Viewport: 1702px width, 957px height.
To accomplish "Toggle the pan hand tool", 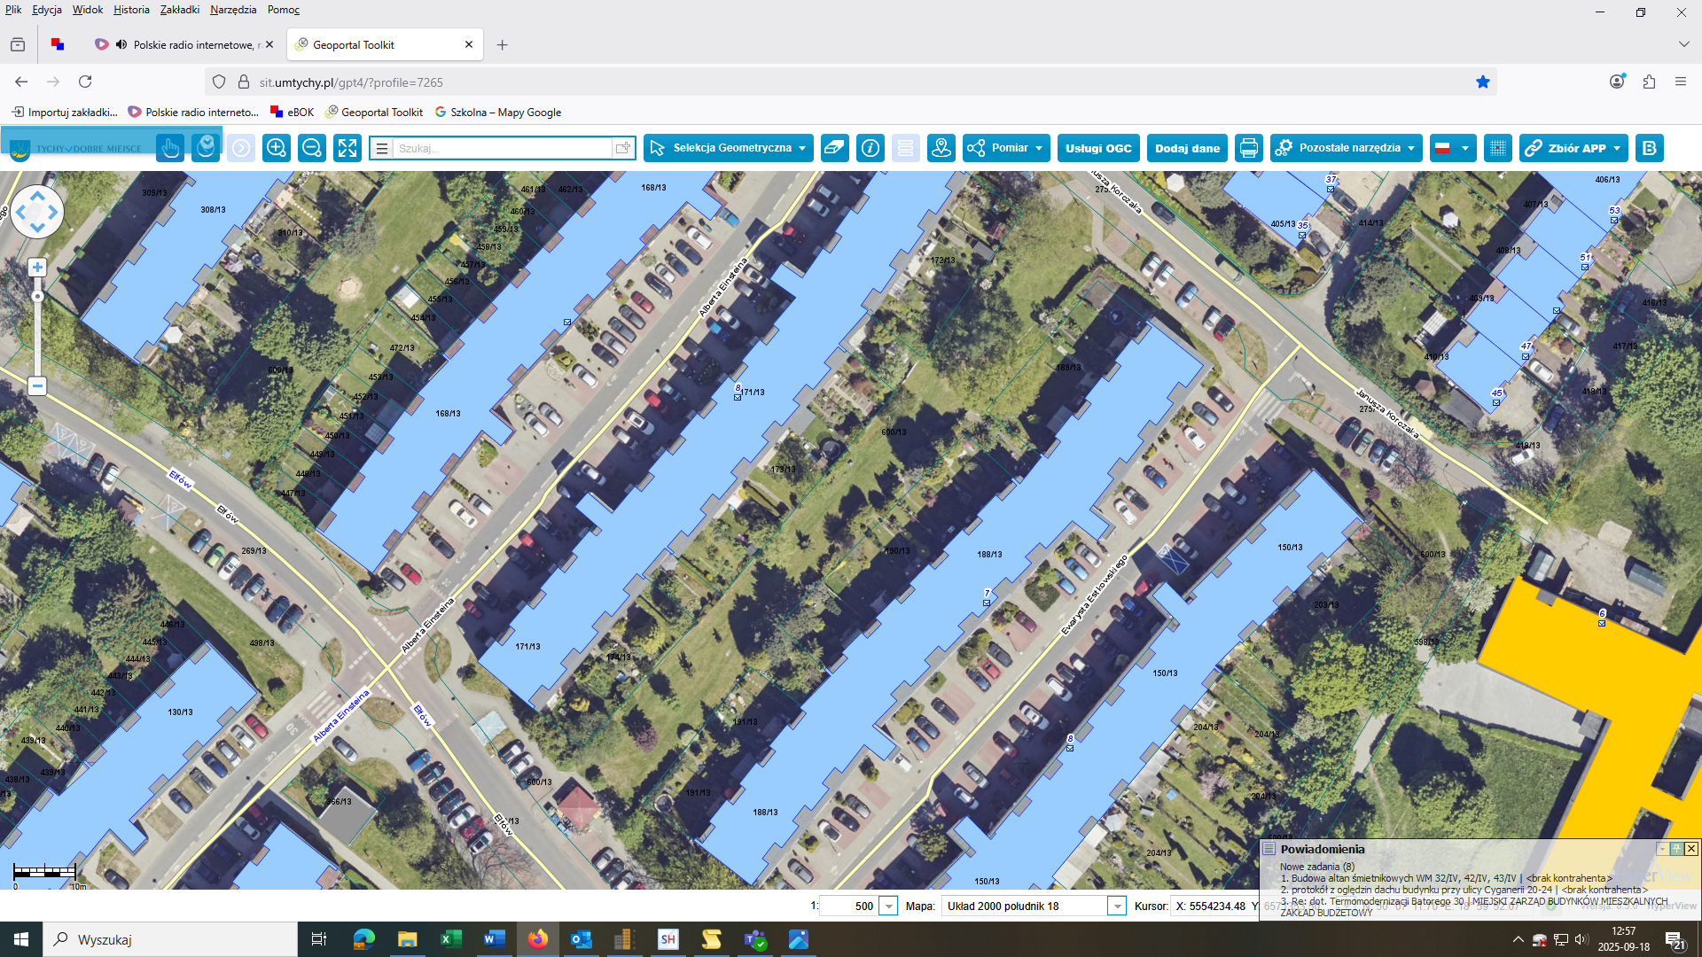I will click(170, 148).
